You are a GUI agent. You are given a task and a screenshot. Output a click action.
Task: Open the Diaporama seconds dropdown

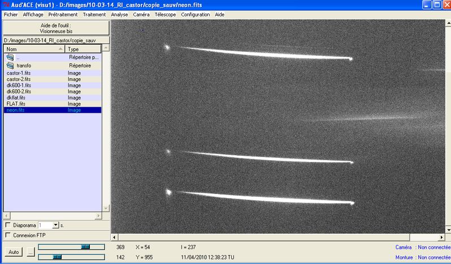[x=56, y=225]
